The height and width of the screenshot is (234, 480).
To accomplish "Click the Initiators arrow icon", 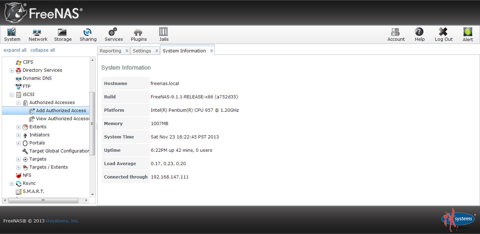I will [25, 135].
